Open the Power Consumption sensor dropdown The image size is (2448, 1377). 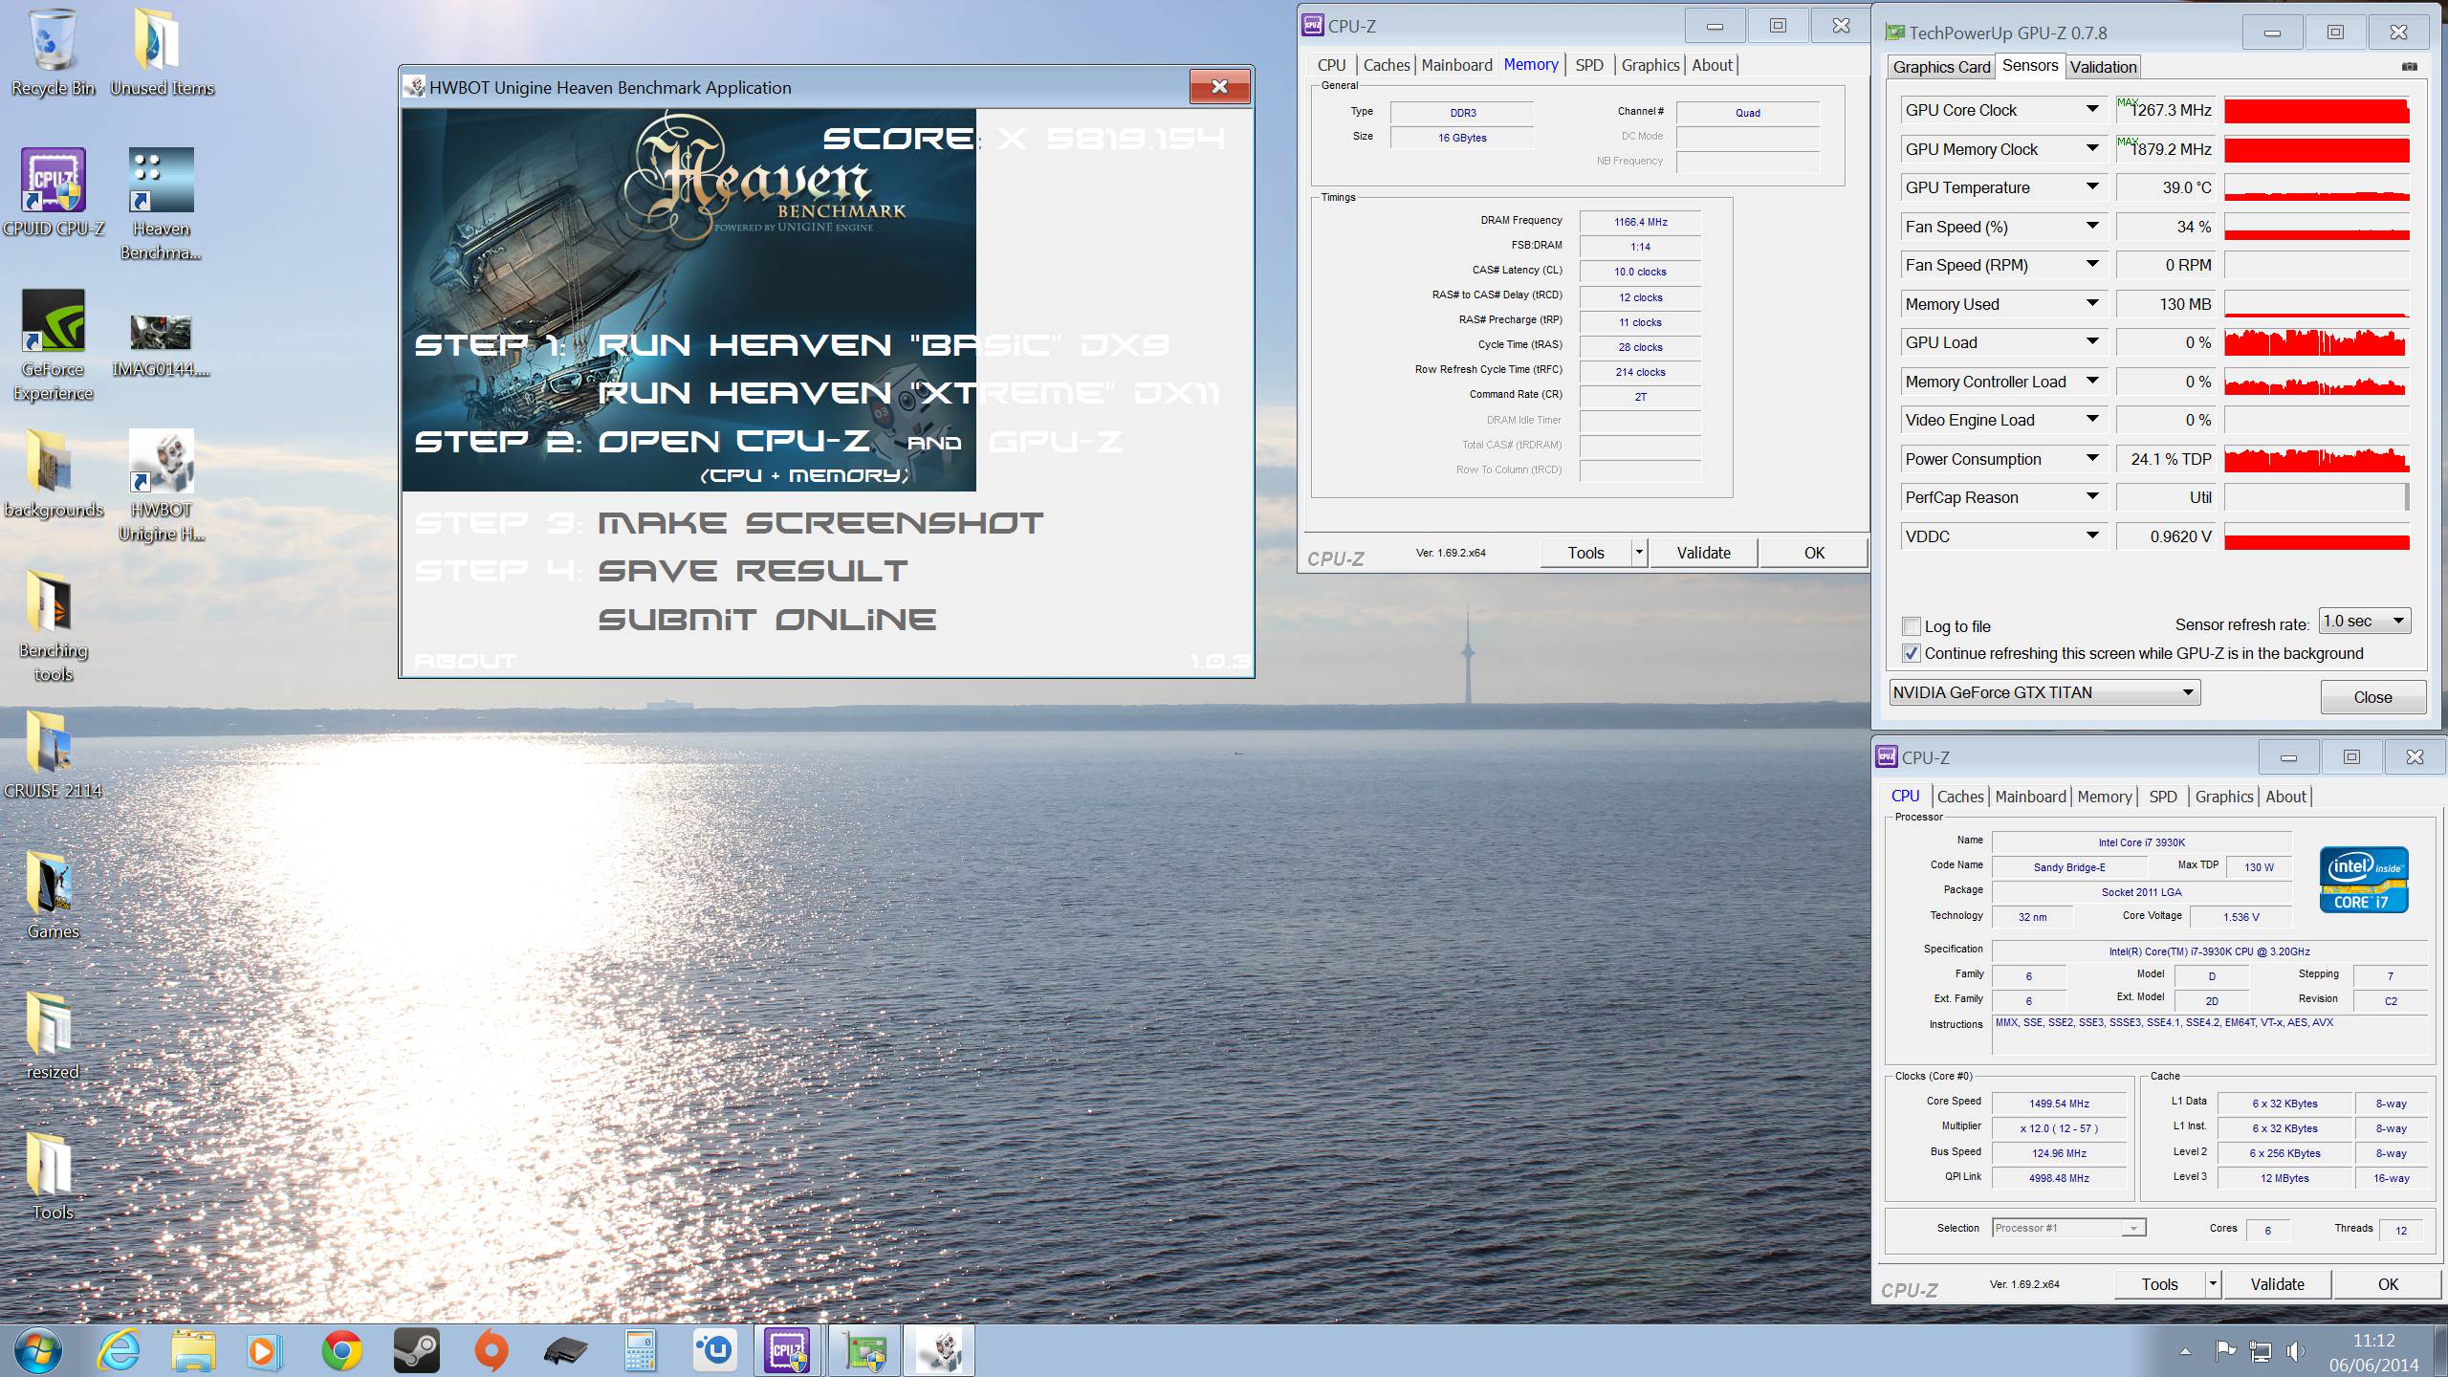pos(2092,459)
